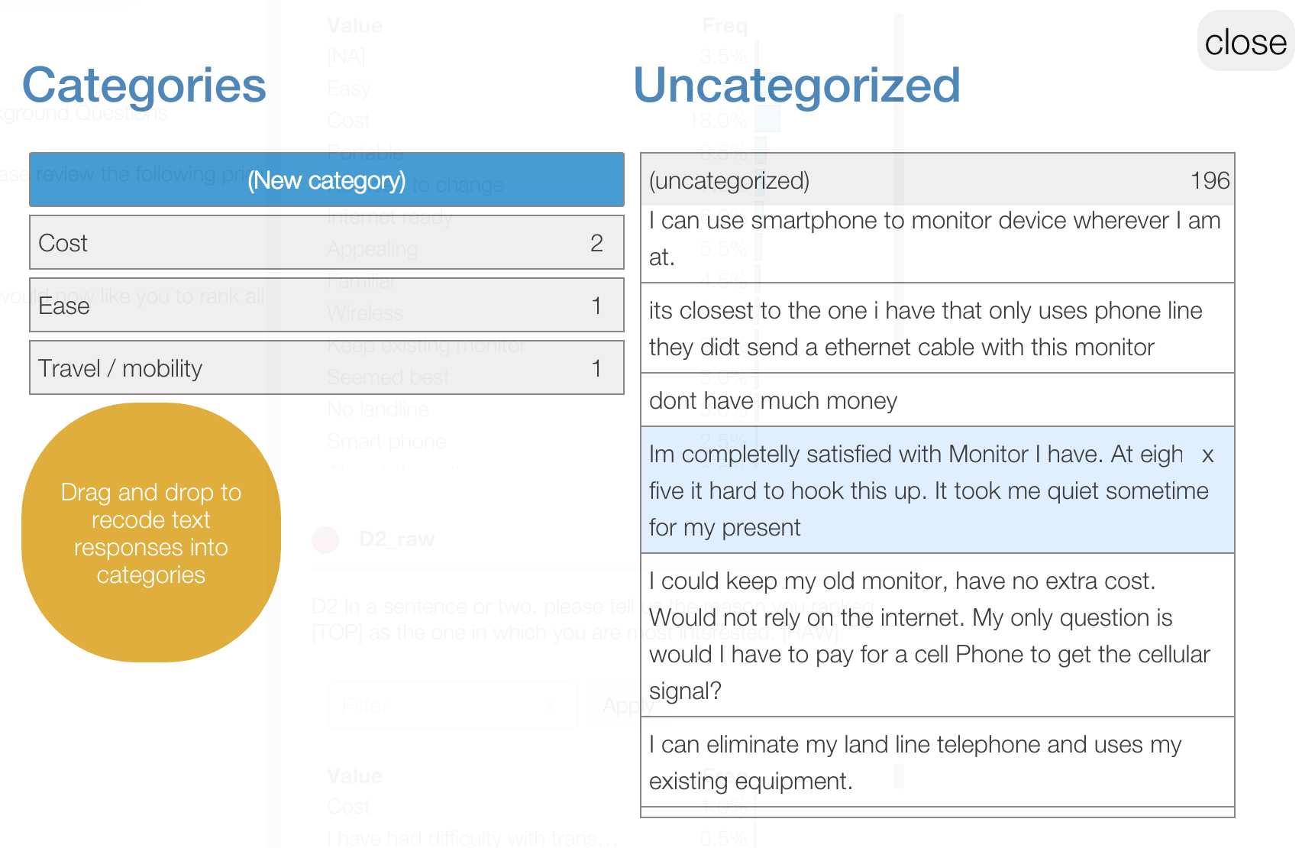Click the x on the highlighted response
This screenshot has width=1302, height=848.
coord(1207,455)
